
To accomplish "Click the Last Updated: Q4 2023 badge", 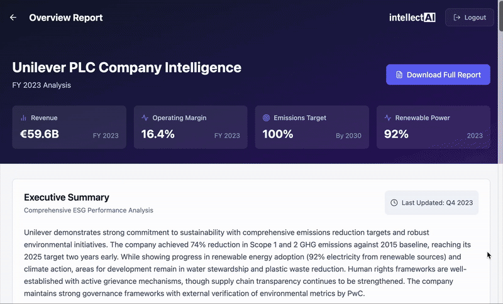I will [x=431, y=203].
